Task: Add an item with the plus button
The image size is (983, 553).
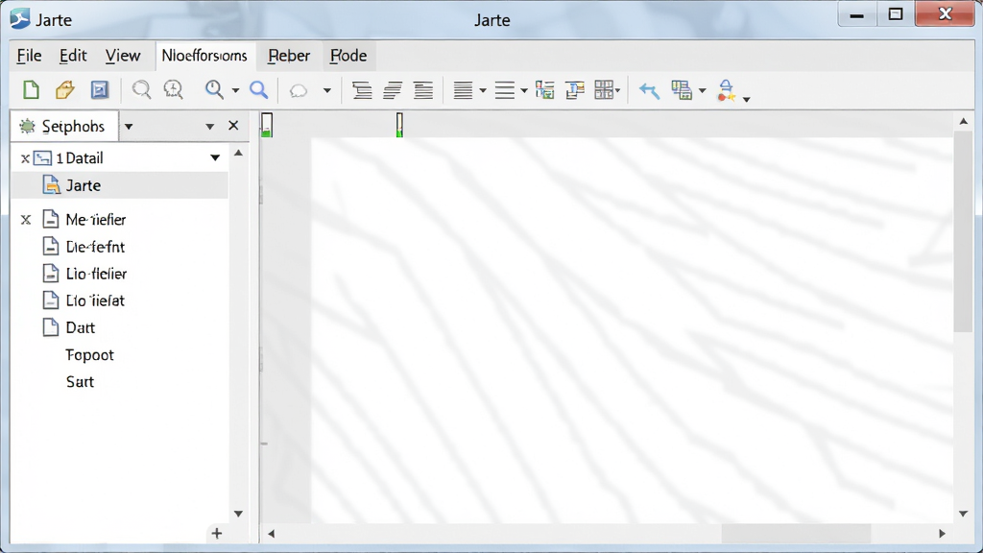Action: (217, 534)
